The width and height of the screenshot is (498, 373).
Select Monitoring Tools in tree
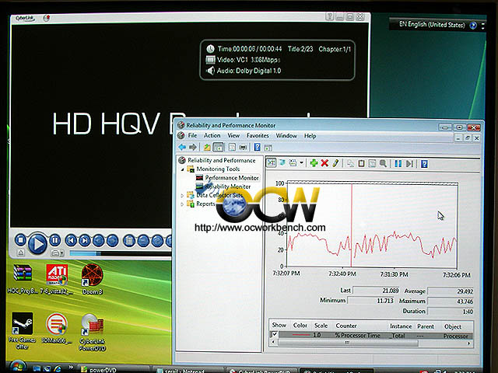tap(218, 169)
